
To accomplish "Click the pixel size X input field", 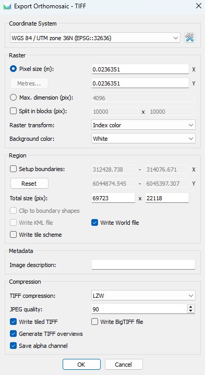I will click(140, 69).
